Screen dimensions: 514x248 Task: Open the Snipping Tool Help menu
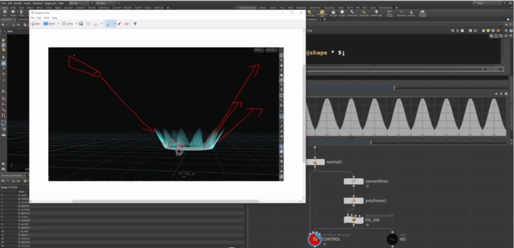[55, 18]
